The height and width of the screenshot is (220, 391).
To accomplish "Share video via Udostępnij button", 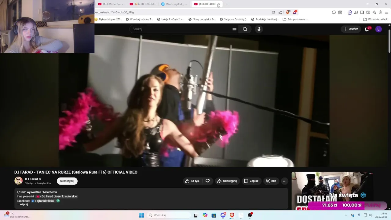I will tap(227, 181).
